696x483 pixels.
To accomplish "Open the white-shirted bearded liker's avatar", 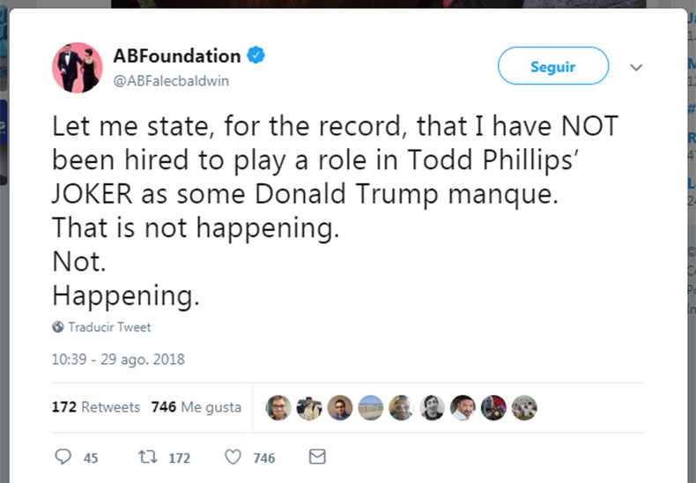I will click(463, 407).
